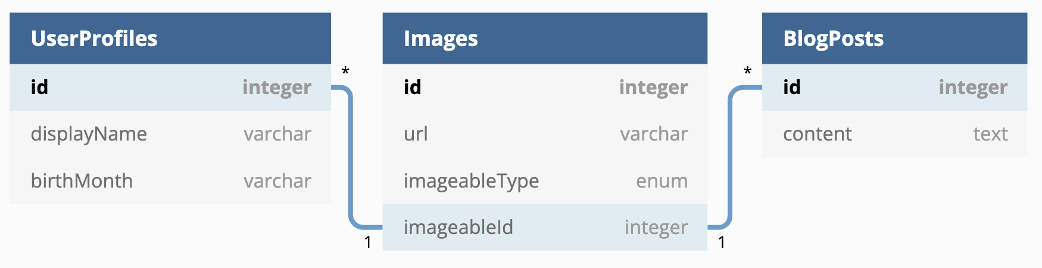Select the imageableType enum row
1042x268 pixels.
(x=545, y=180)
